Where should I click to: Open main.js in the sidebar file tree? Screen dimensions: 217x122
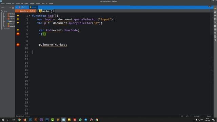click(x=11, y=24)
